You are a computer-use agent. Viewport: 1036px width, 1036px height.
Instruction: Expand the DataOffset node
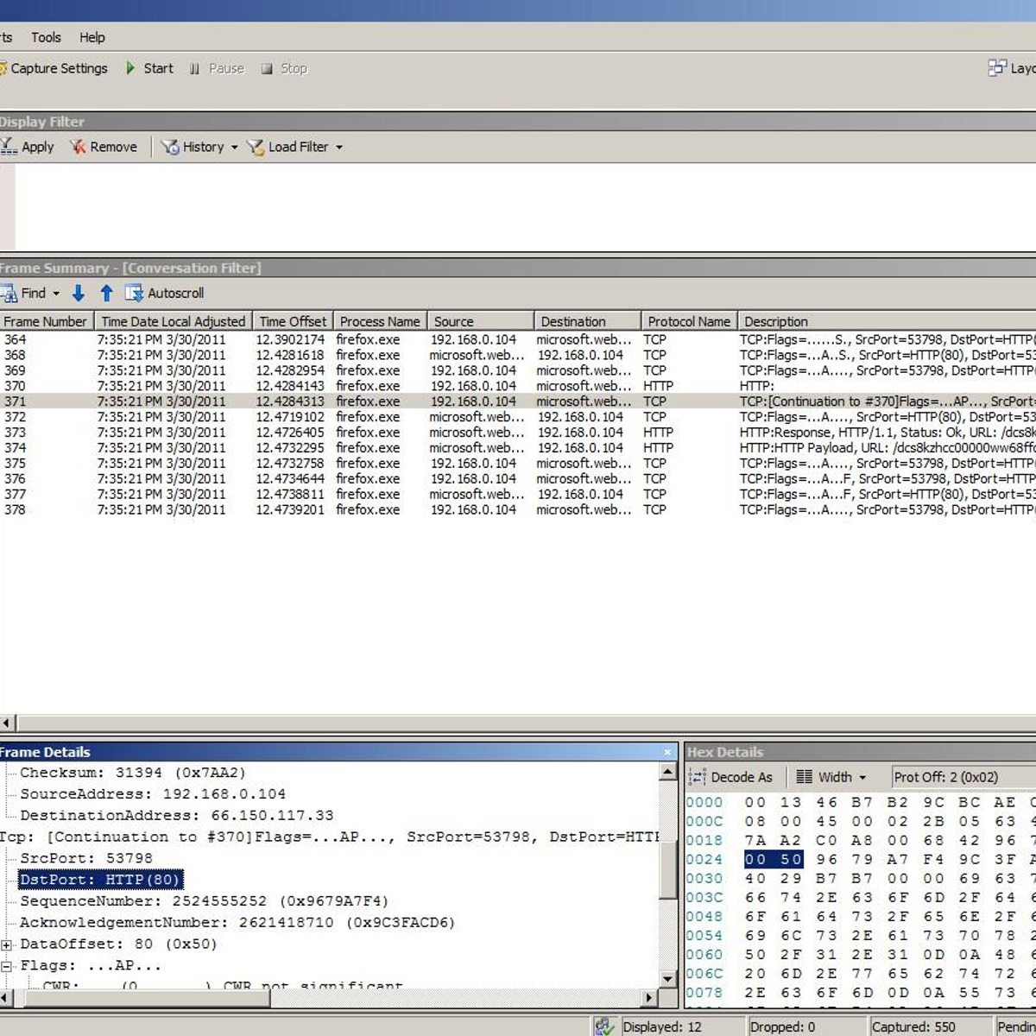[x=7, y=945]
